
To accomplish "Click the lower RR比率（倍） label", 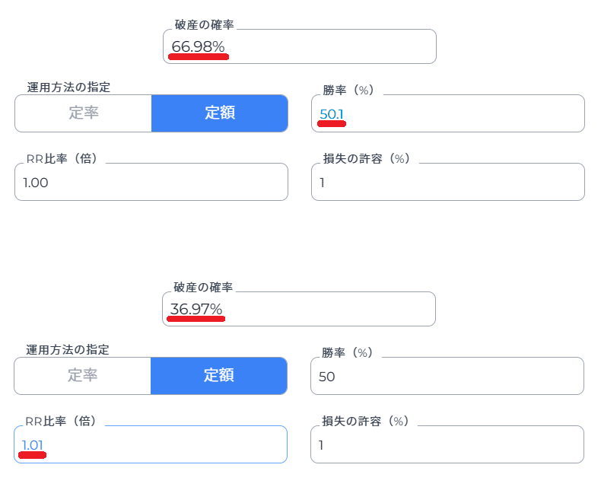I will (62, 421).
